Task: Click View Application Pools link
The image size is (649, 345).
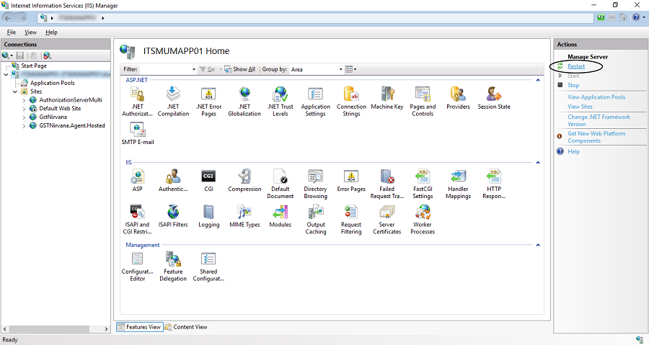Action: (596, 97)
